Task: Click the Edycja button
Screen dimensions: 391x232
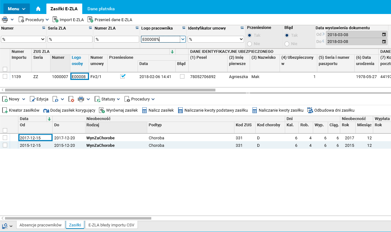Action: [39, 99]
